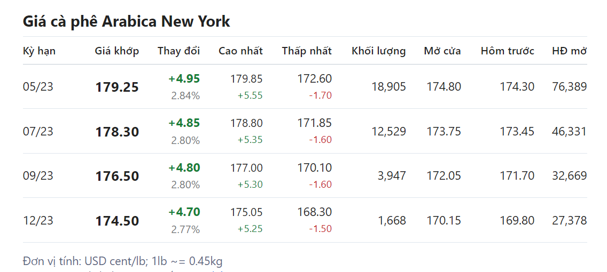This screenshot has height=272, width=607.
Task: Click the 'Khối lượng' column header
Action: click(378, 51)
